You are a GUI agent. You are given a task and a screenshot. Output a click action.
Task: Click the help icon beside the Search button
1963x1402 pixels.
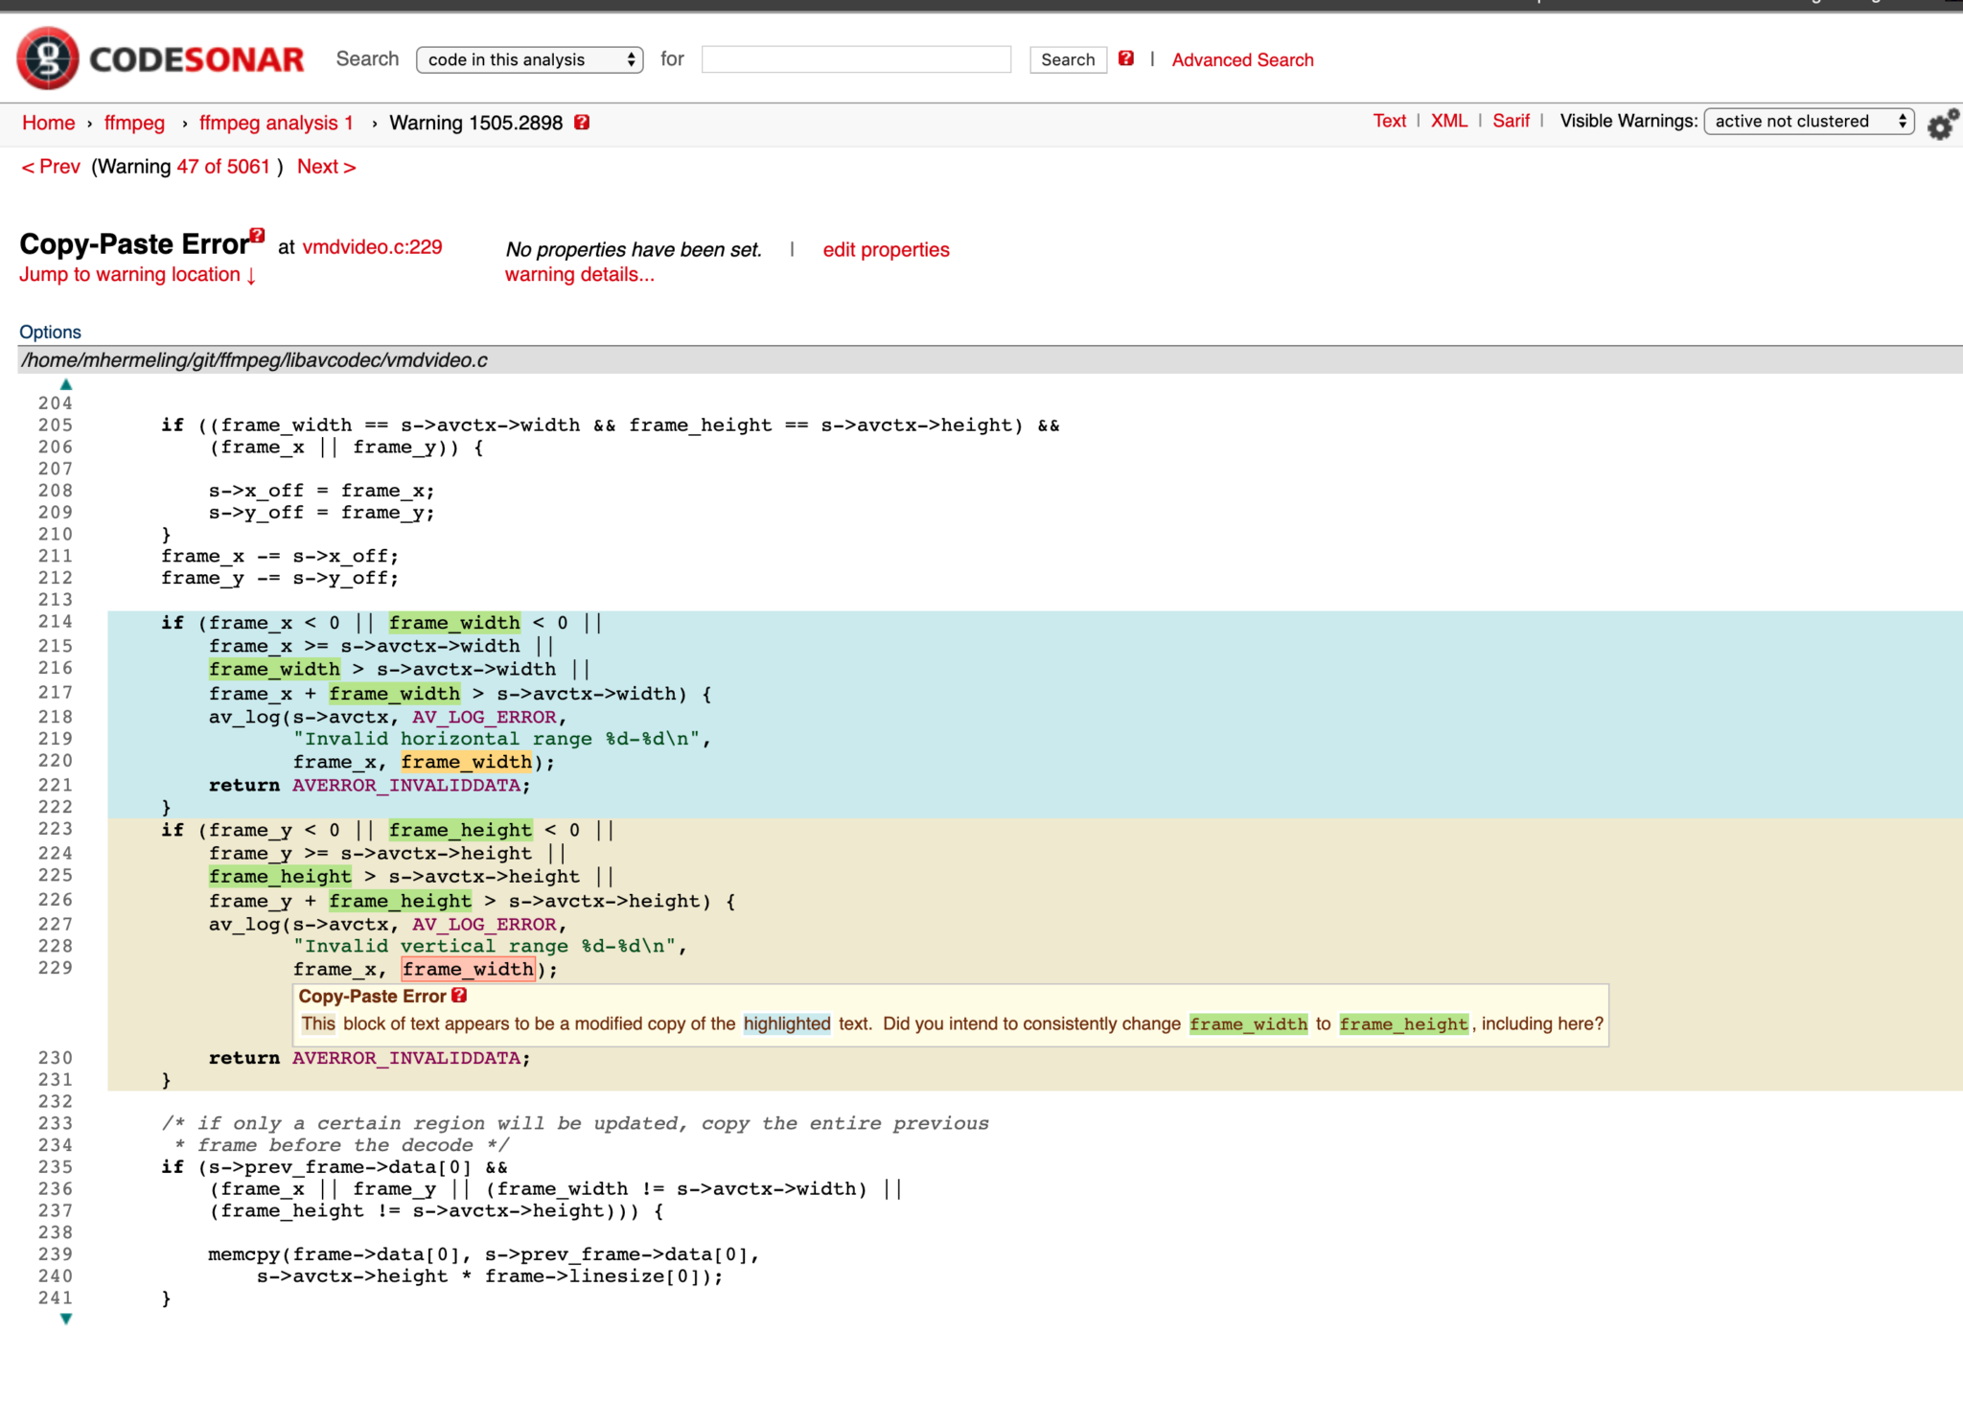point(1126,58)
